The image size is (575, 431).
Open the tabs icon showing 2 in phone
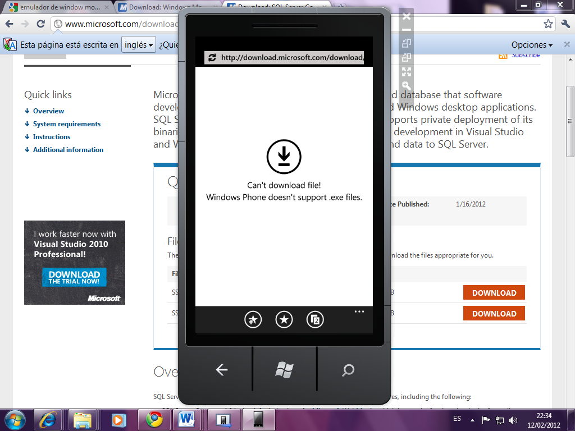tap(315, 320)
